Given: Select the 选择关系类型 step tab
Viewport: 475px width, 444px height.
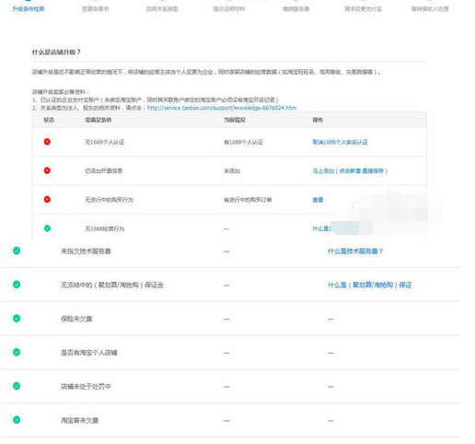Looking at the screenshot, I should [x=162, y=9].
